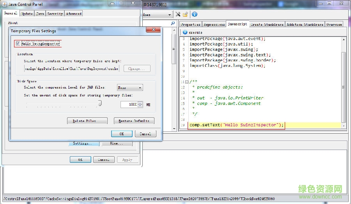Click the crossed tools icon in toolbar
Image resolution: width=351 pixels, height=204 pixels.
pyautogui.click(x=178, y=14)
